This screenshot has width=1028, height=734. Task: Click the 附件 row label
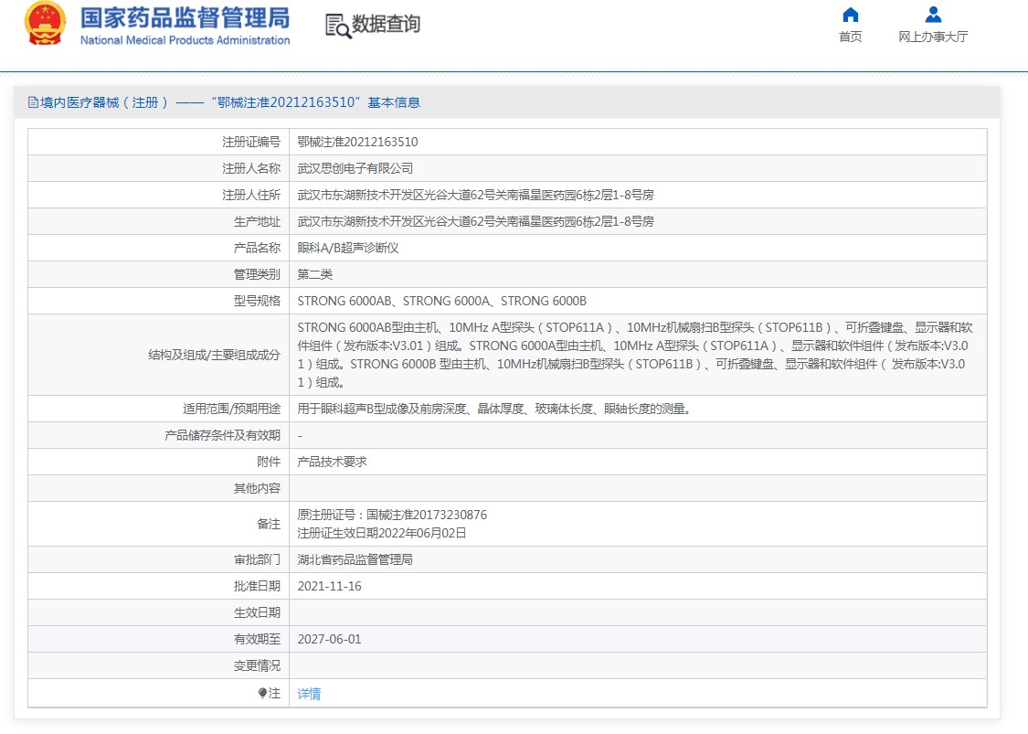(269, 462)
